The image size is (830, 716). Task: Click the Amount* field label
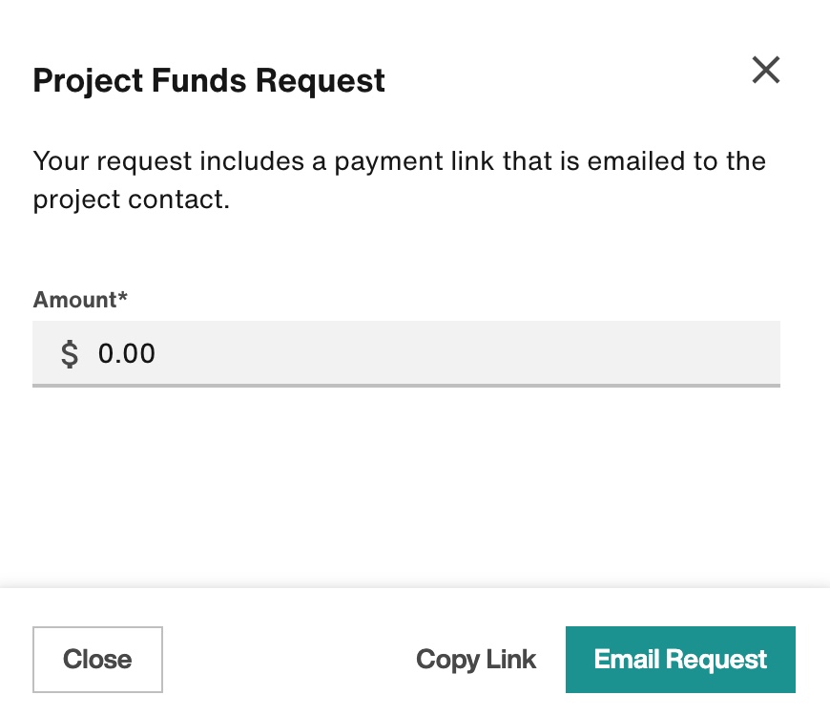click(80, 299)
